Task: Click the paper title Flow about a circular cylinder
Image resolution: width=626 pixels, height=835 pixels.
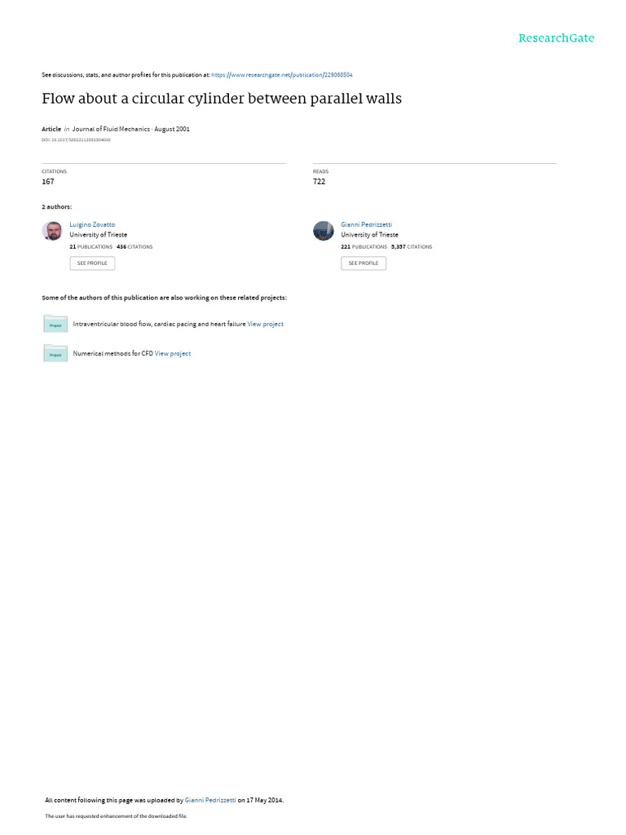Action: [222, 99]
